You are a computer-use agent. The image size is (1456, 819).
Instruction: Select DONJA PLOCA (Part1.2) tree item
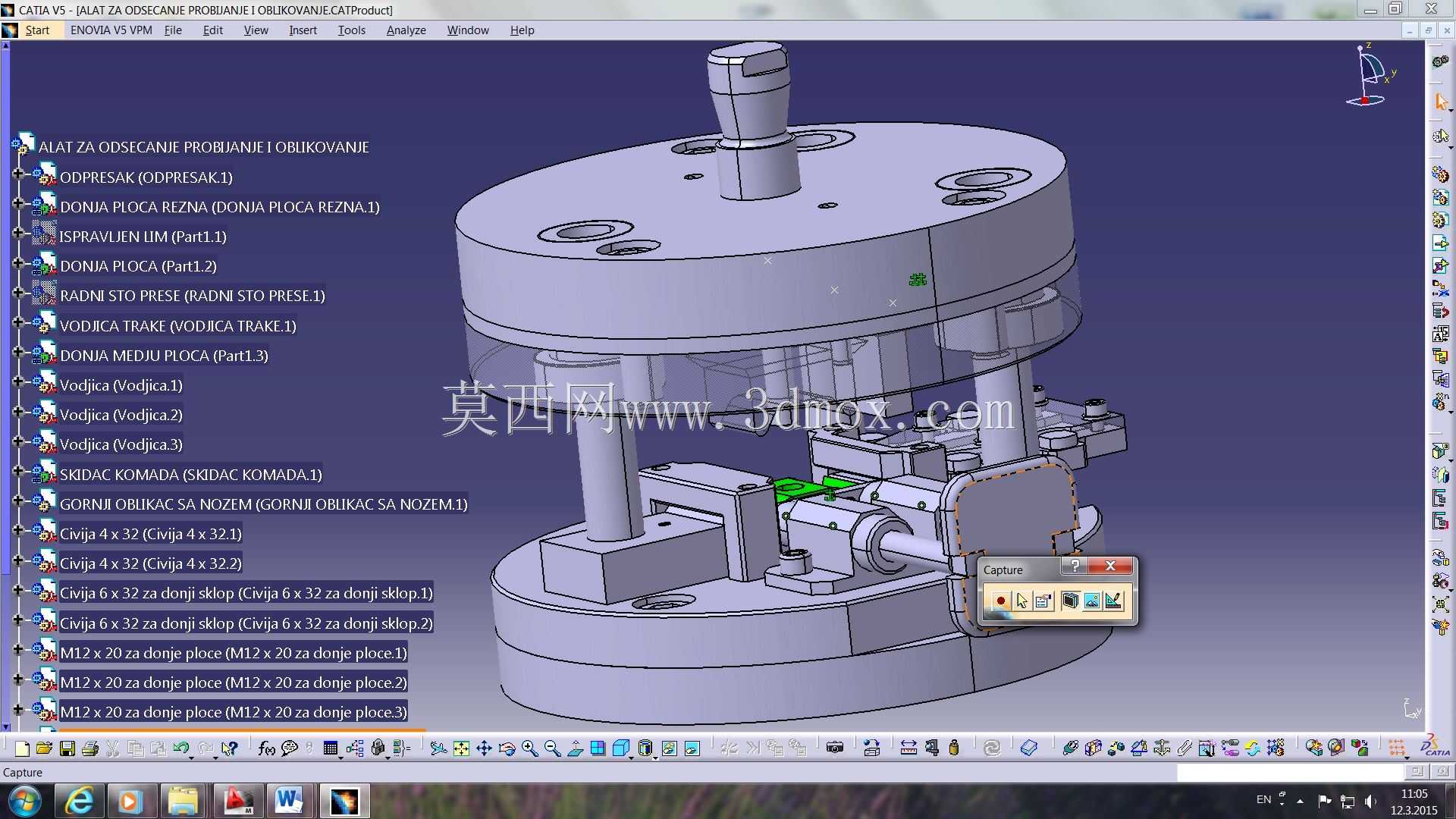pos(138,266)
